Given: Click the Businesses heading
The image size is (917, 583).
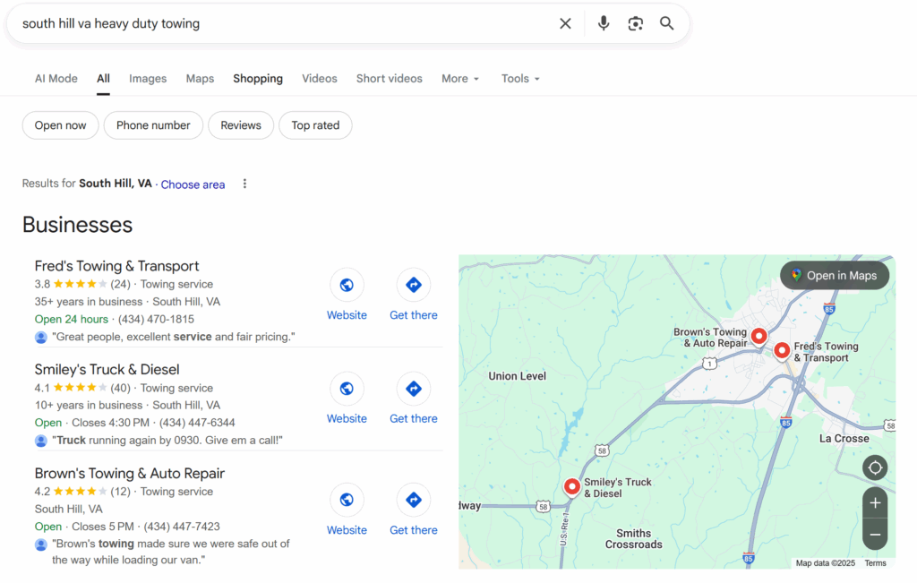Looking at the screenshot, I should pyautogui.click(x=78, y=225).
